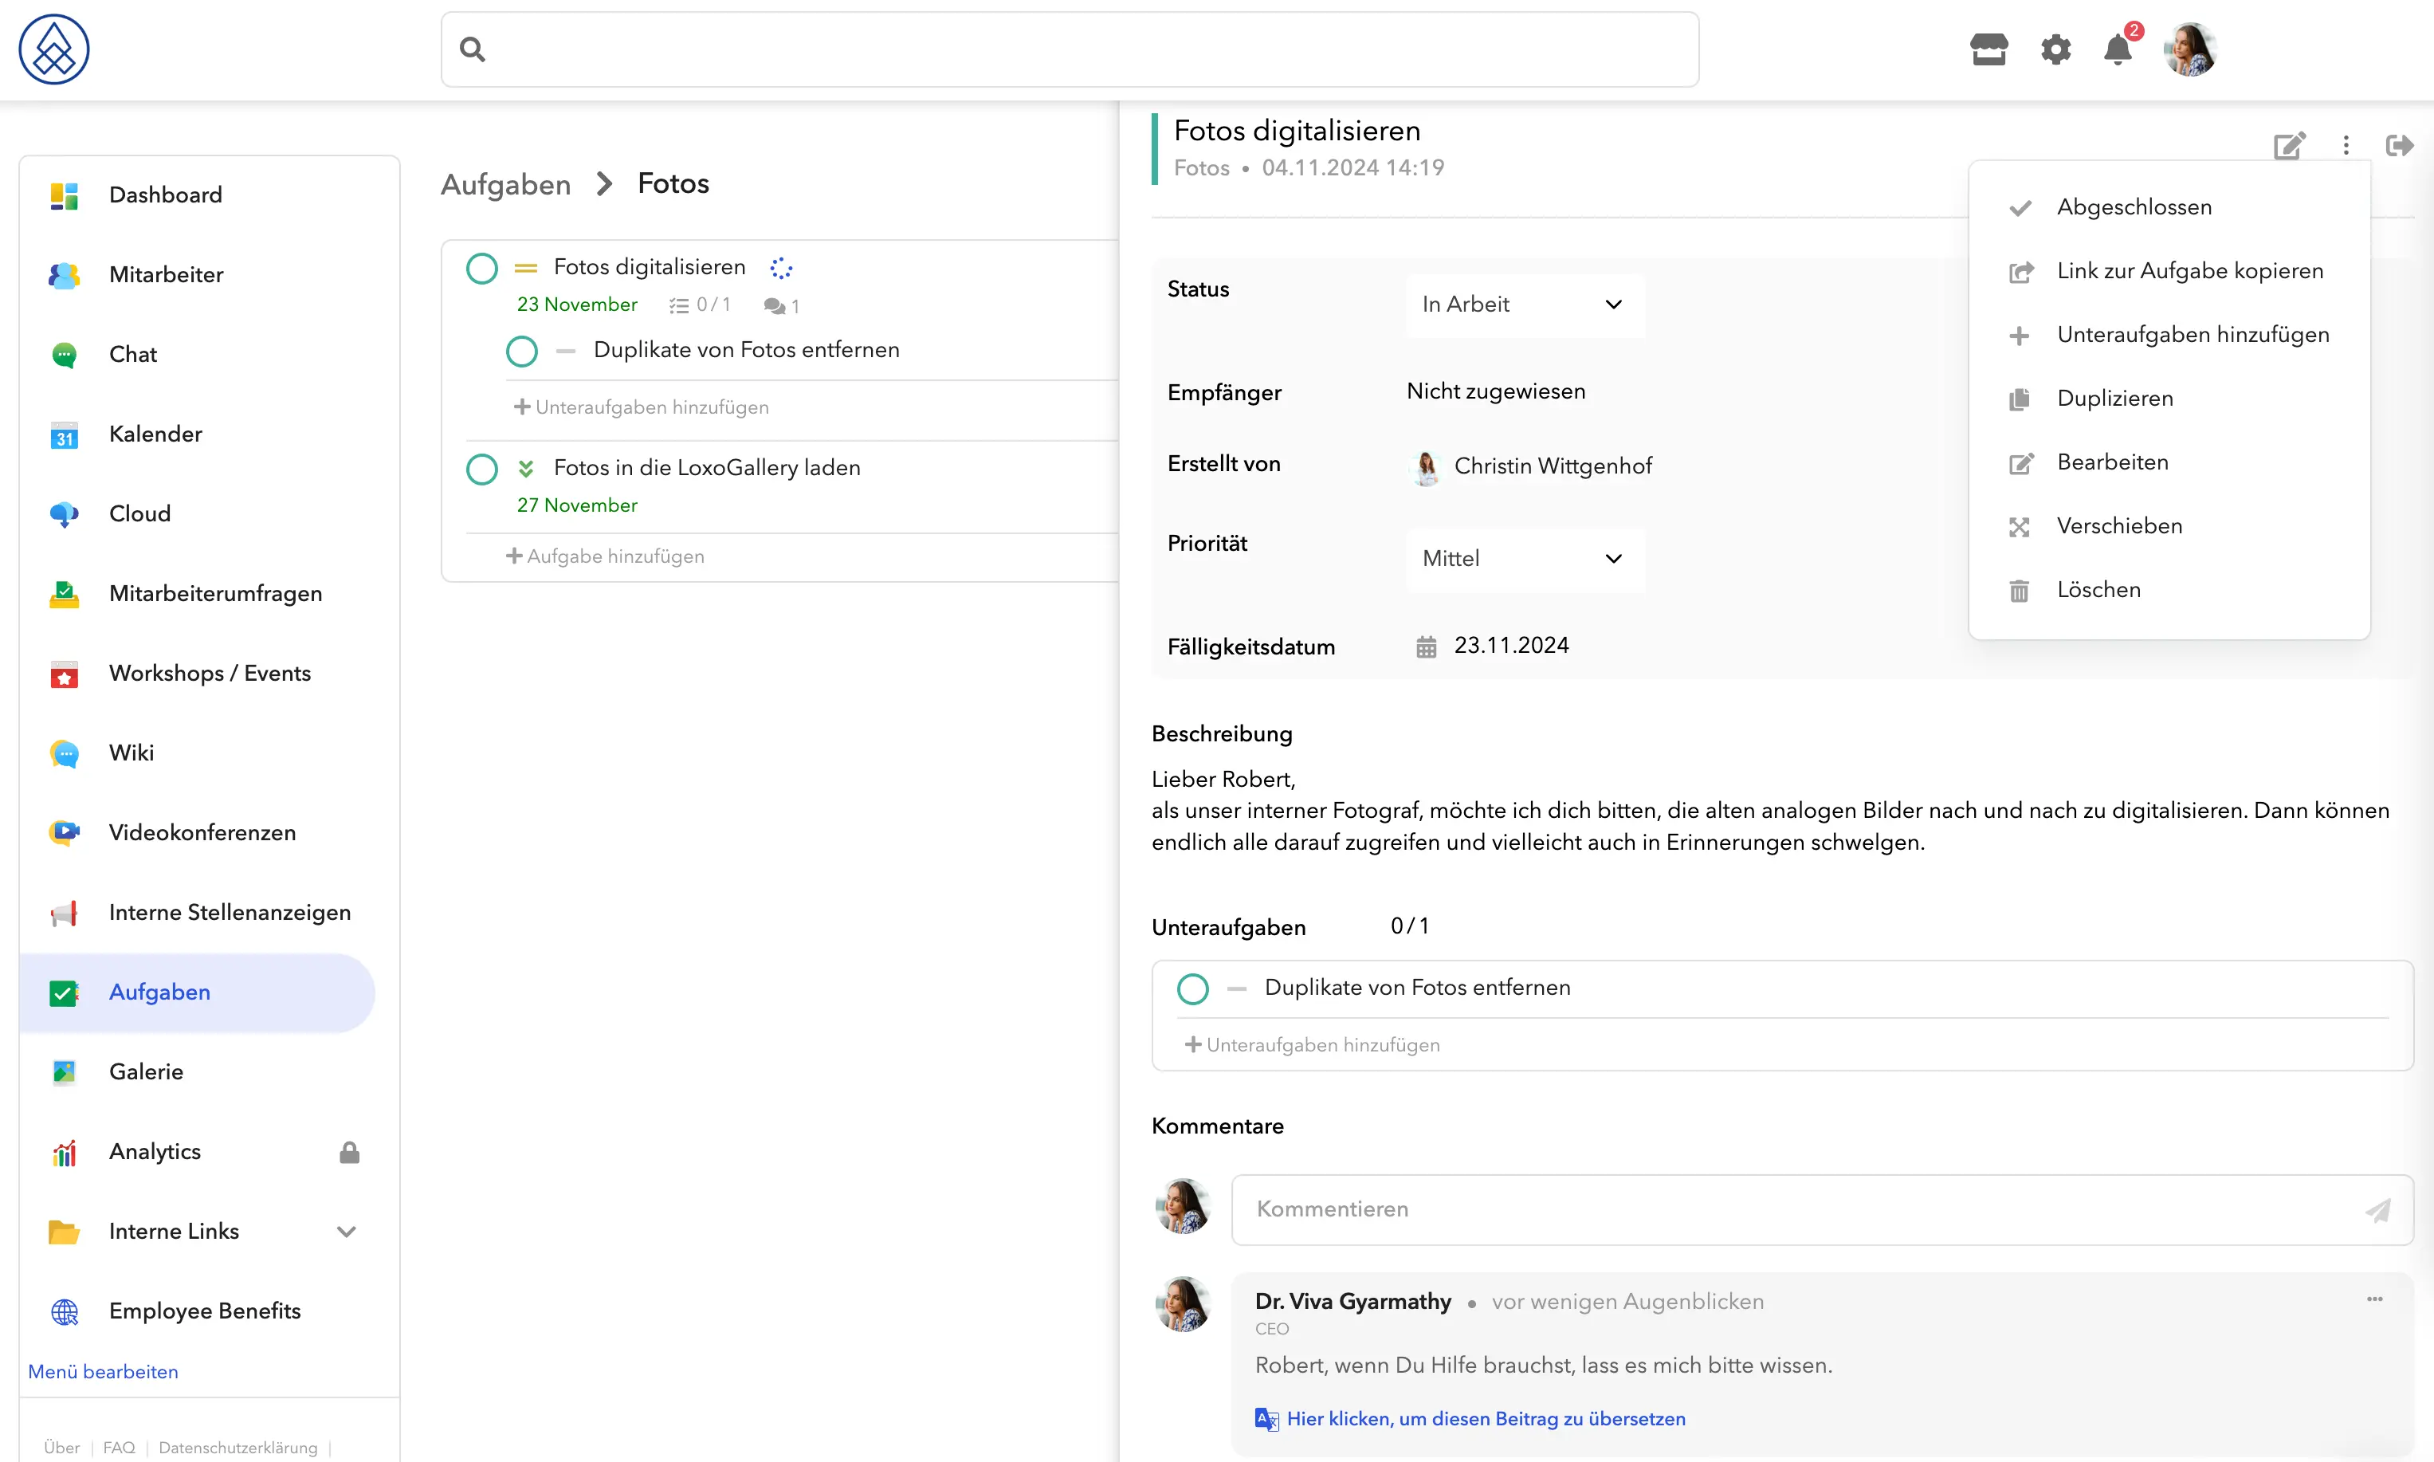The image size is (2434, 1462).
Task: Click the calendar icon next to due date
Action: 1427,647
